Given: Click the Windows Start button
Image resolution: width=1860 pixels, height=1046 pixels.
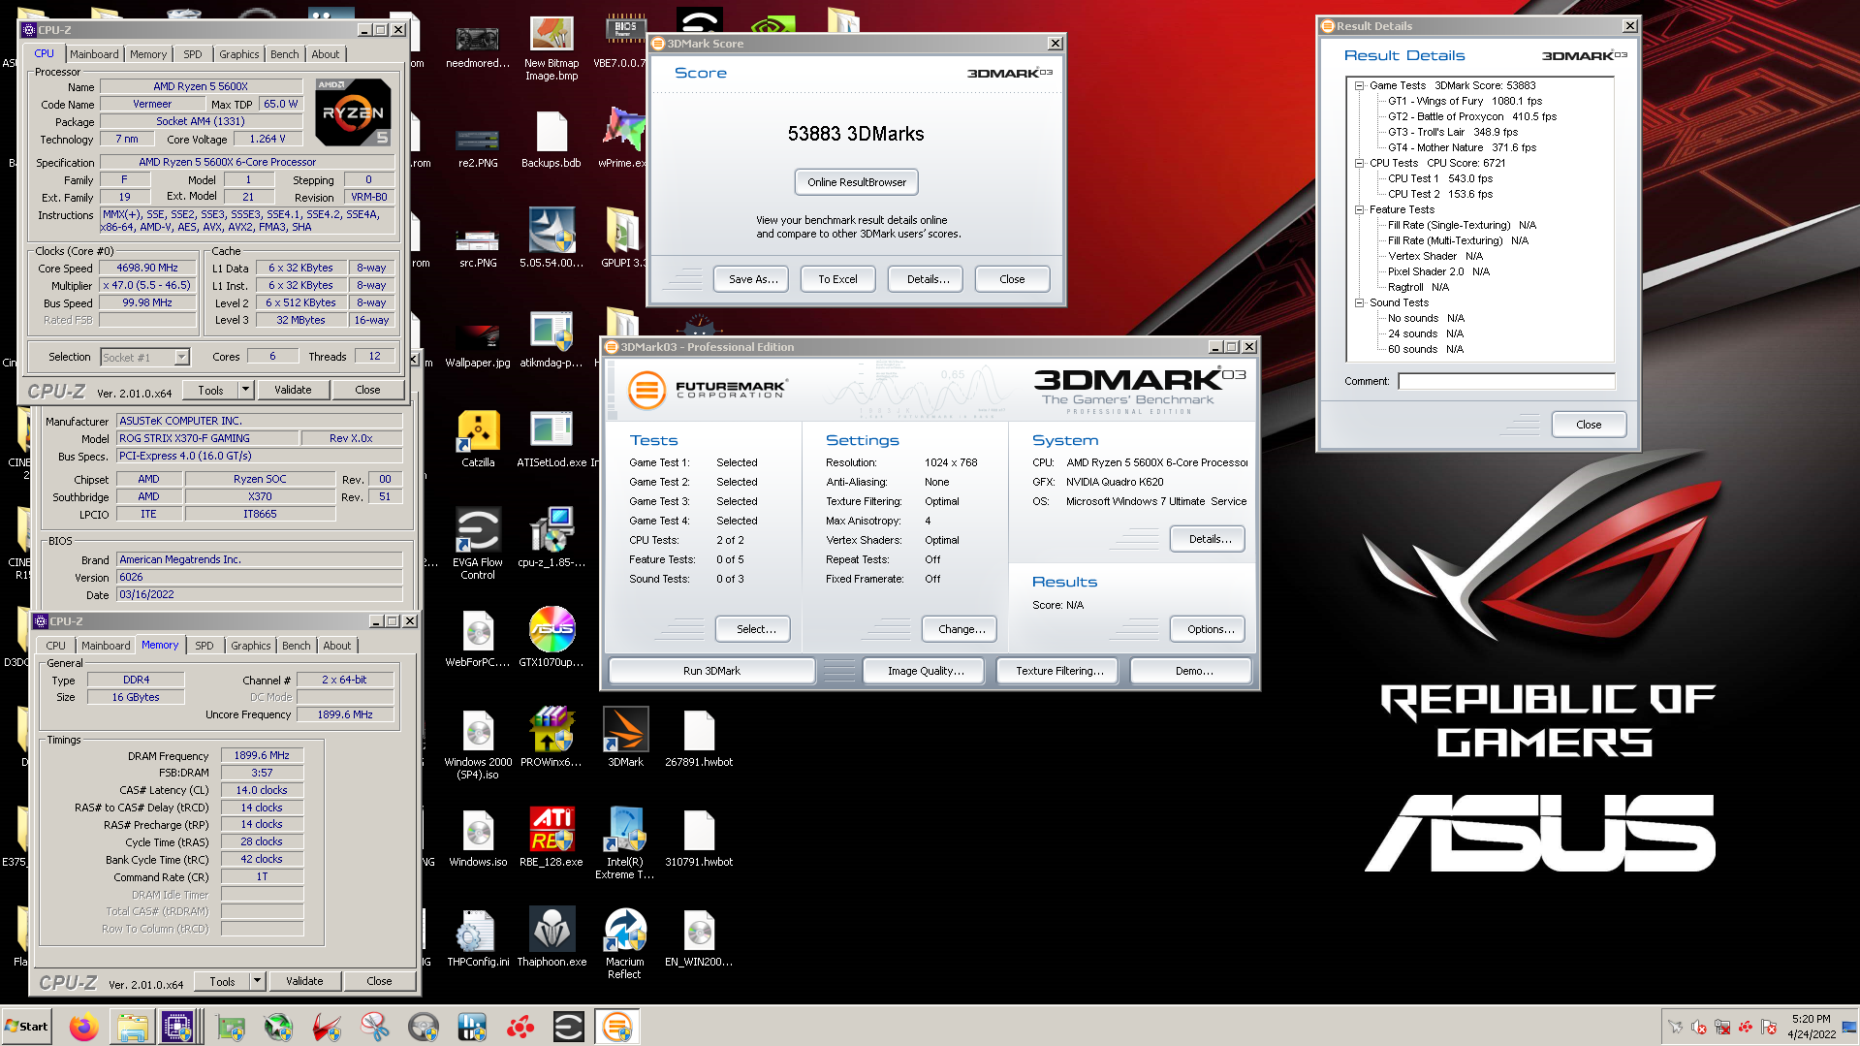Looking at the screenshot, I should point(26,1027).
